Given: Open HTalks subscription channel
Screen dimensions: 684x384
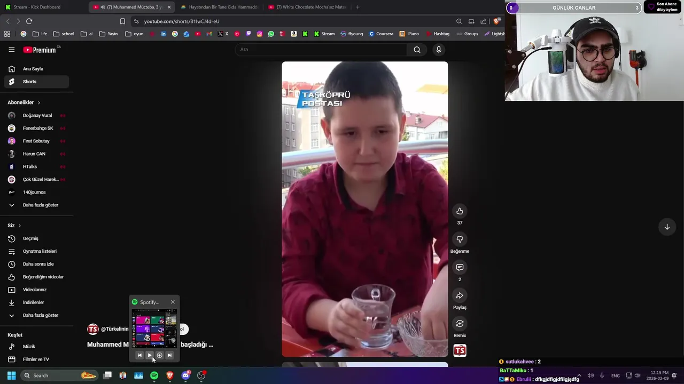Looking at the screenshot, I should [36, 166].
